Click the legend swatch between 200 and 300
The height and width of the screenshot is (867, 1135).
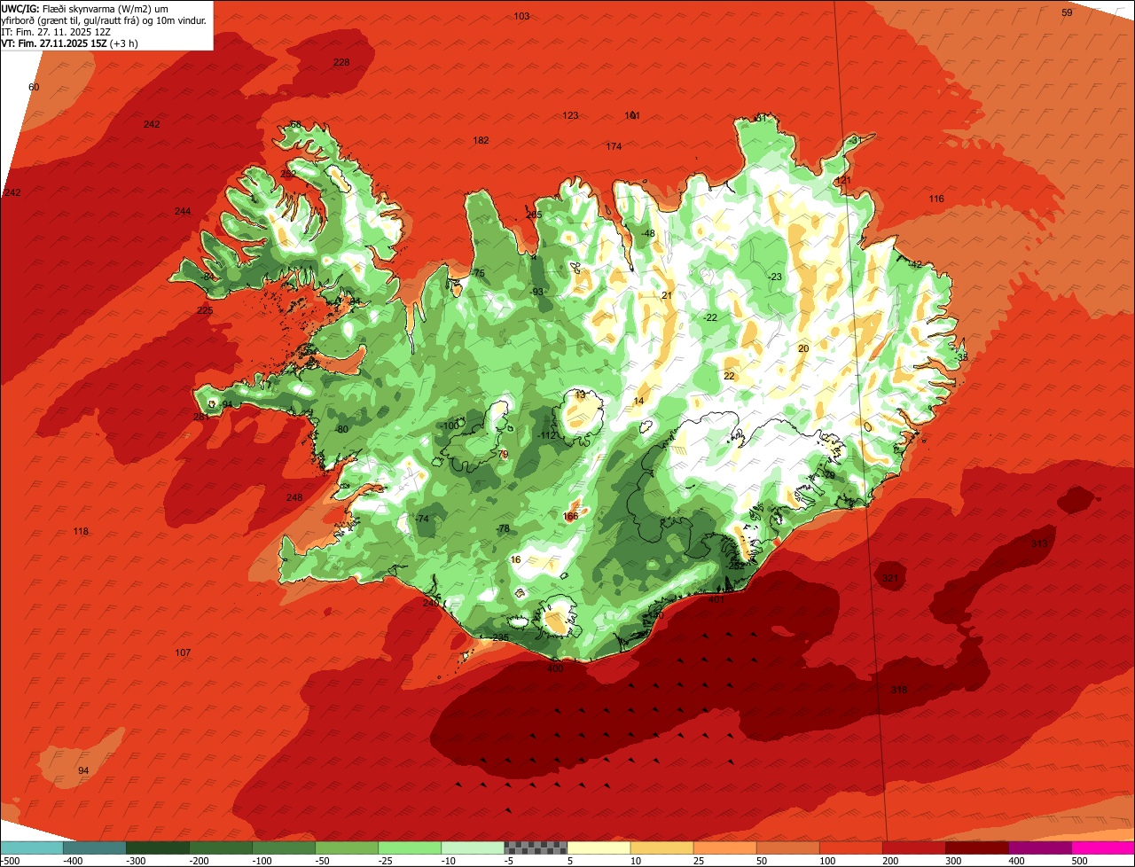click(x=913, y=847)
